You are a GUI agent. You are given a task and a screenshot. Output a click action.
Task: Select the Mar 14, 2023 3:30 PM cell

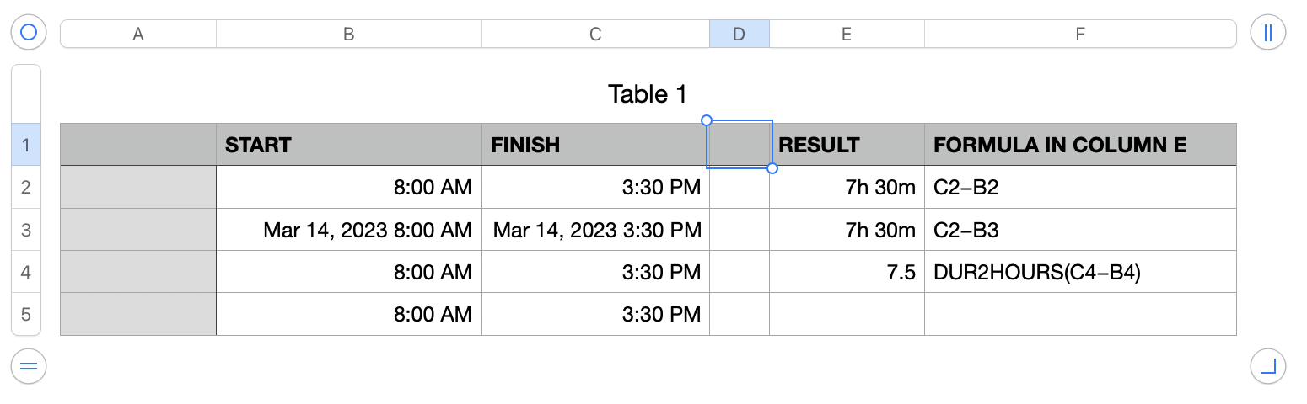point(595,230)
